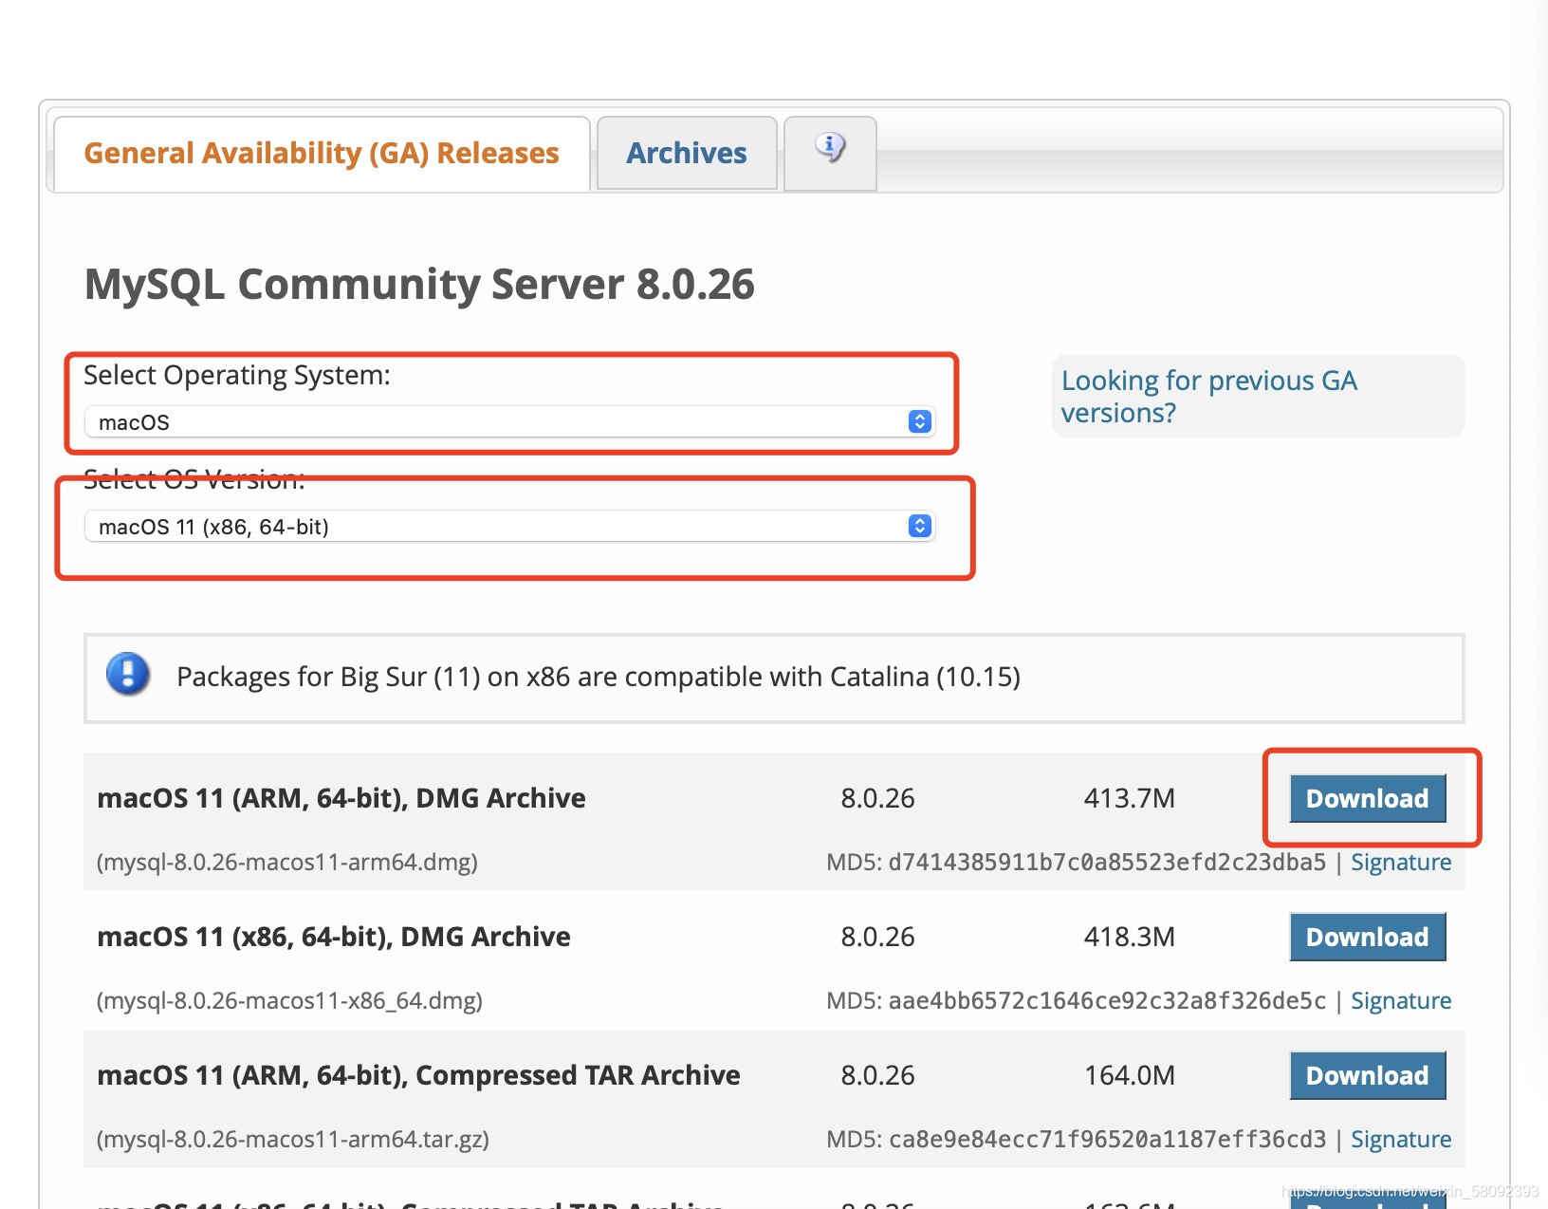Click the ARM Compressed TAR Archive title
Viewport: 1548px width, 1209px height.
point(418,1075)
